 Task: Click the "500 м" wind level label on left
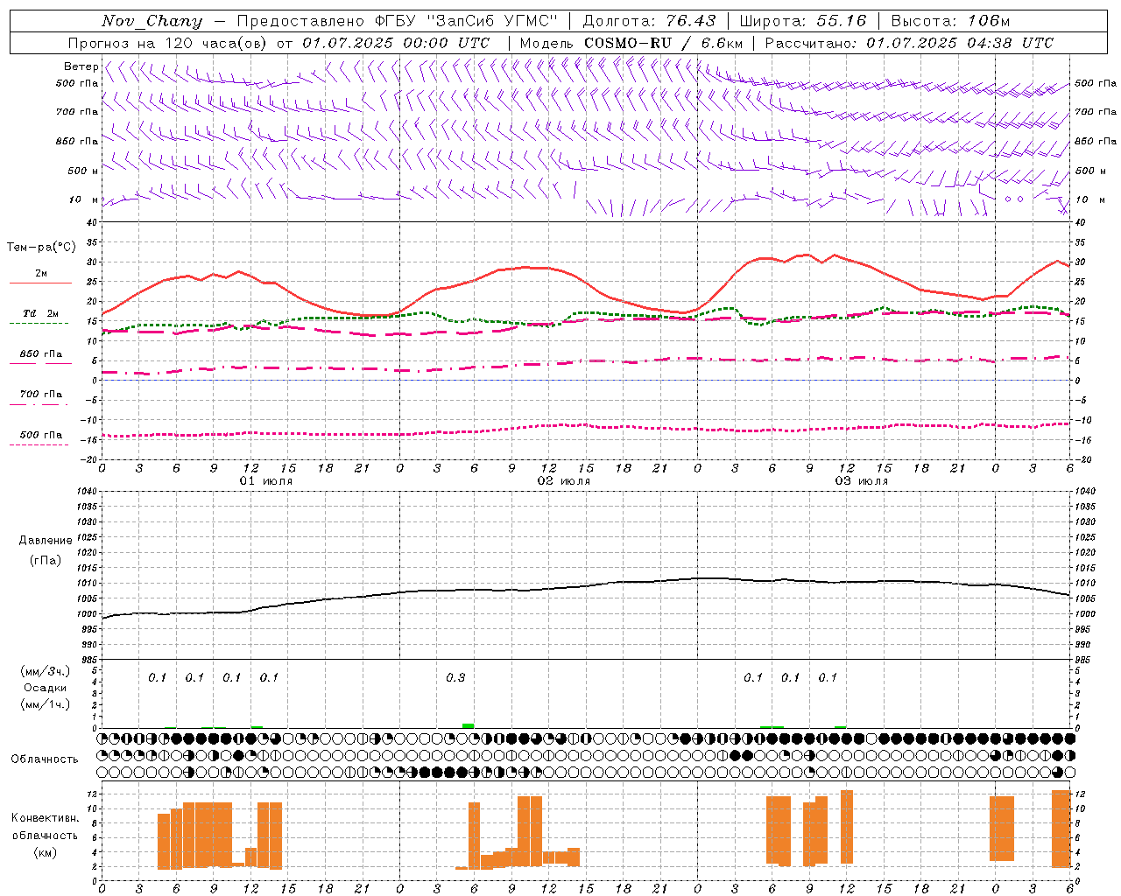click(x=83, y=171)
